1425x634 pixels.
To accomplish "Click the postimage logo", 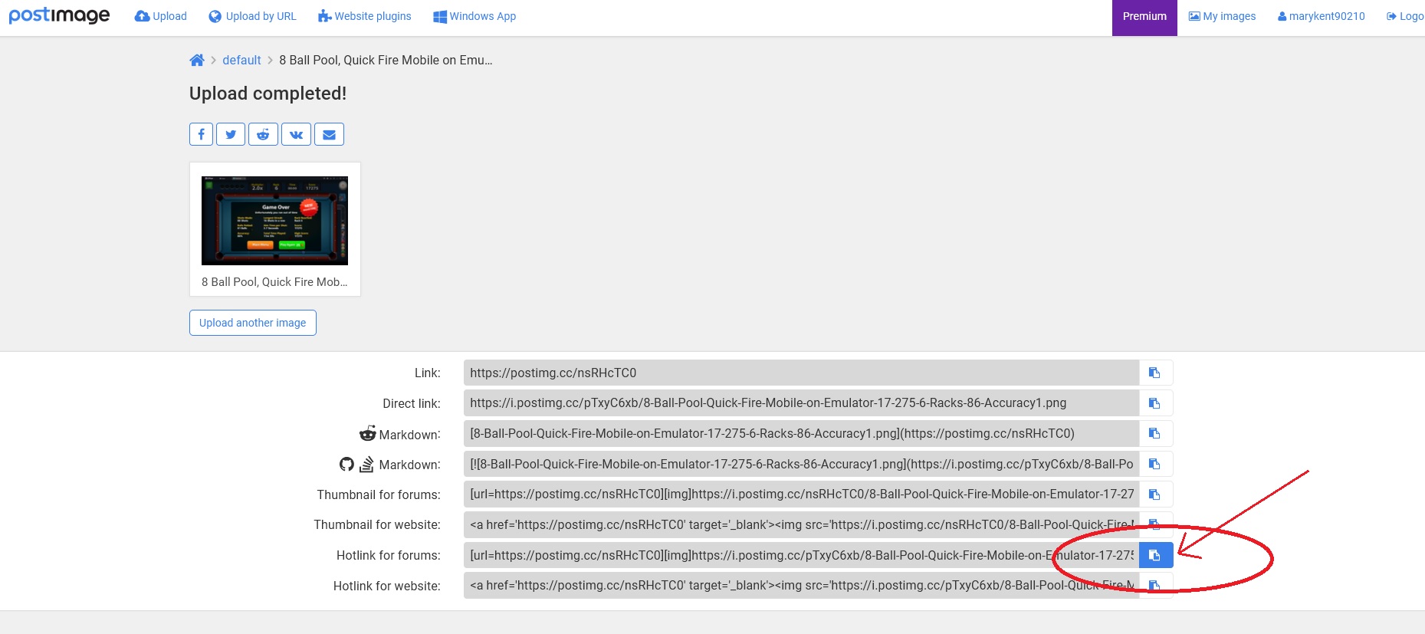I will pyautogui.click(x=59, y=15).
